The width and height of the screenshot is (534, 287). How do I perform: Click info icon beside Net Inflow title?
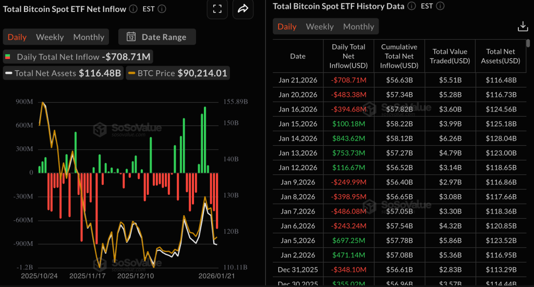tap(133, 9)
